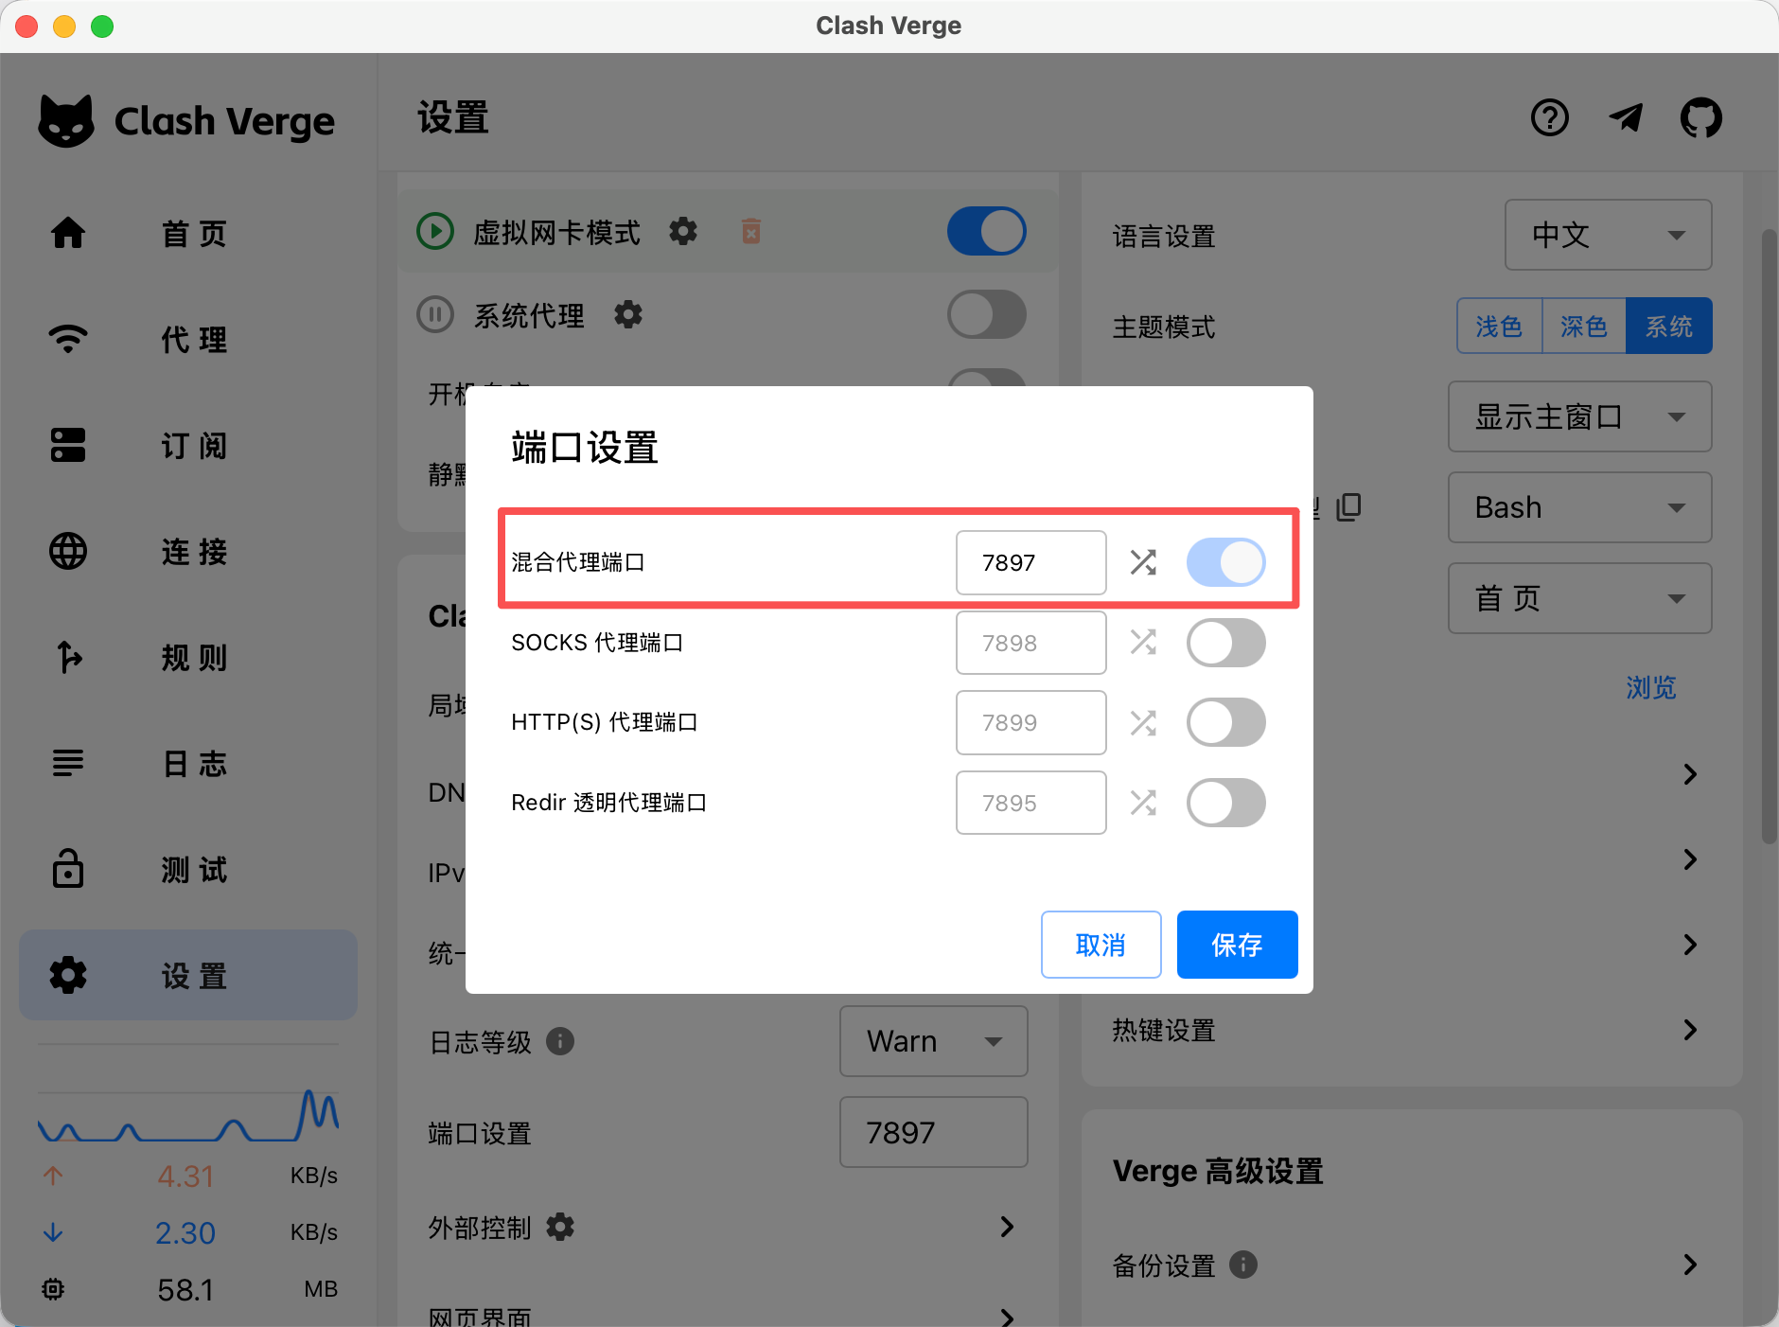Click the pause icon beside 系统代理
1779x1327 pixels.
[x=435, y=314]
